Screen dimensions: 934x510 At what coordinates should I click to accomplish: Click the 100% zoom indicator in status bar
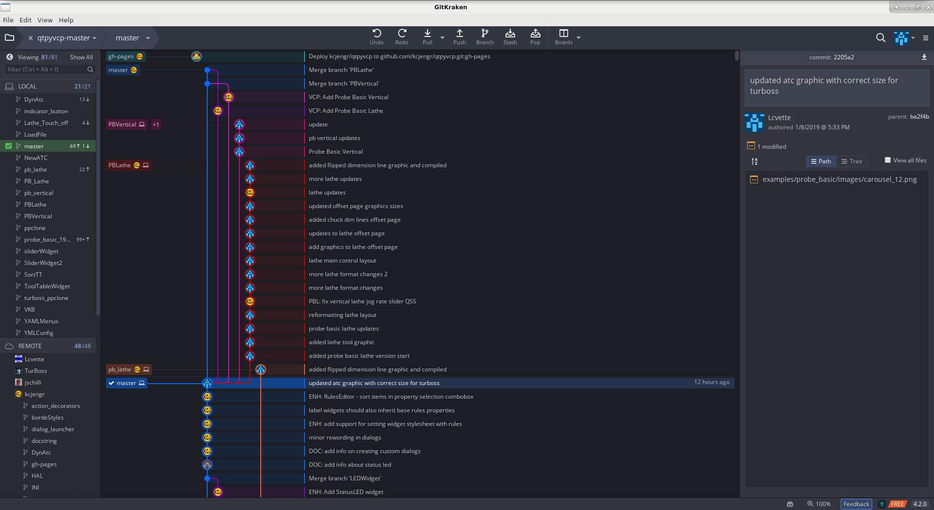tap(819, 504)
